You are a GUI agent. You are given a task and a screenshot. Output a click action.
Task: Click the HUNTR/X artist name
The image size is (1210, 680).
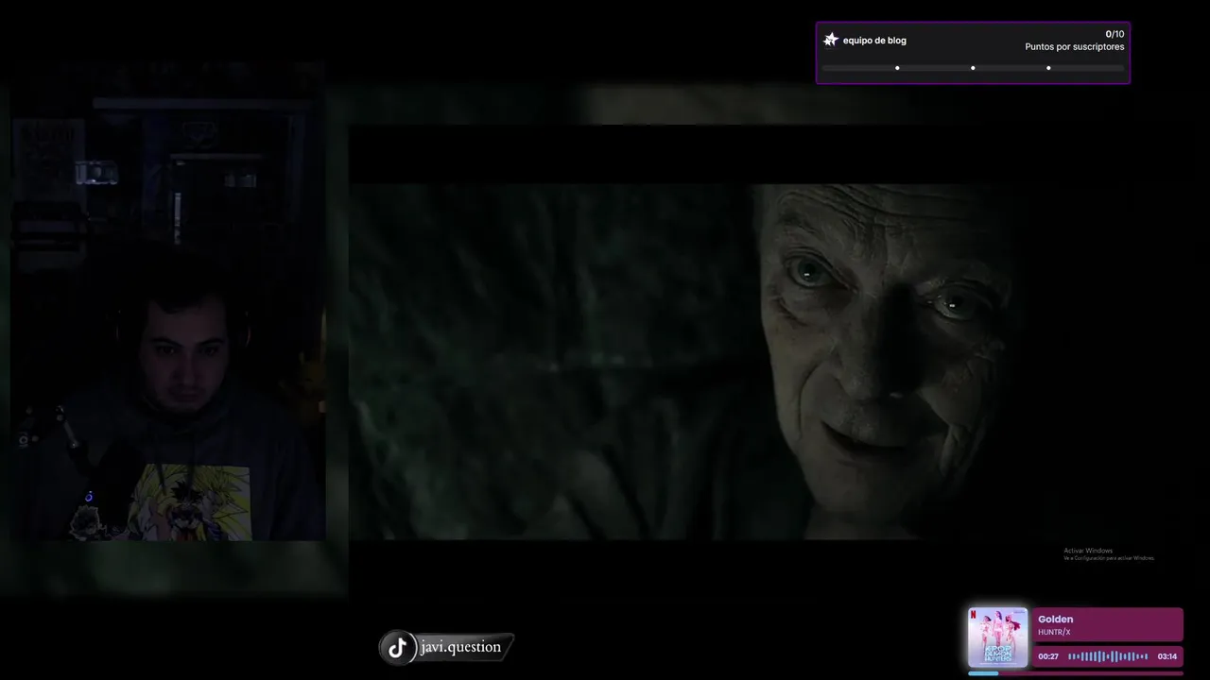tap(1054, 633)
